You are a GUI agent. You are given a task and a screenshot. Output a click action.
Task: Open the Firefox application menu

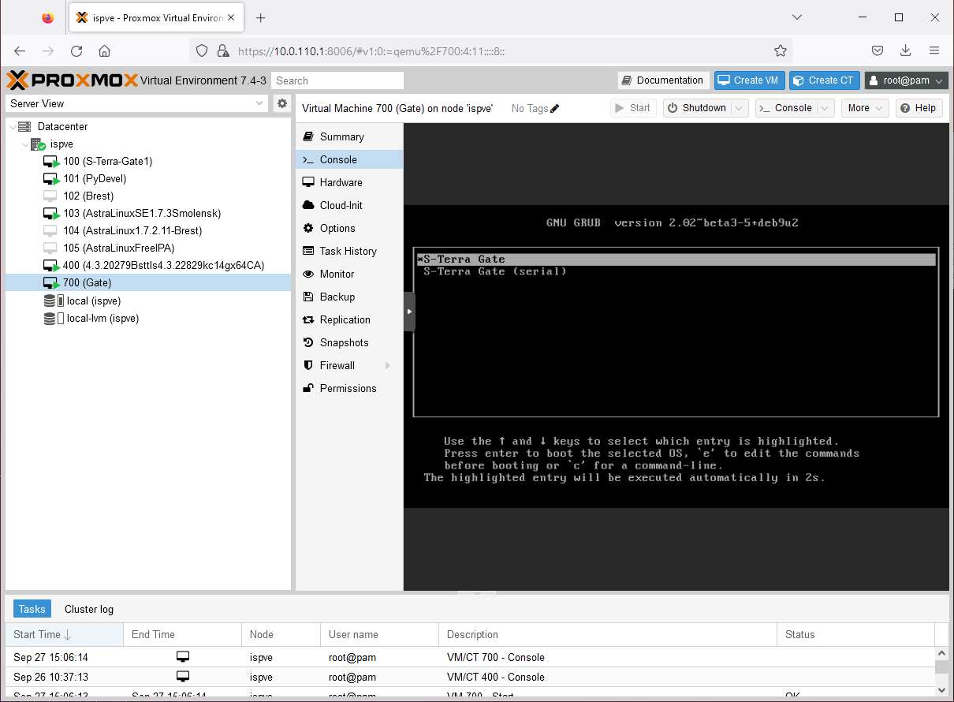934,50
